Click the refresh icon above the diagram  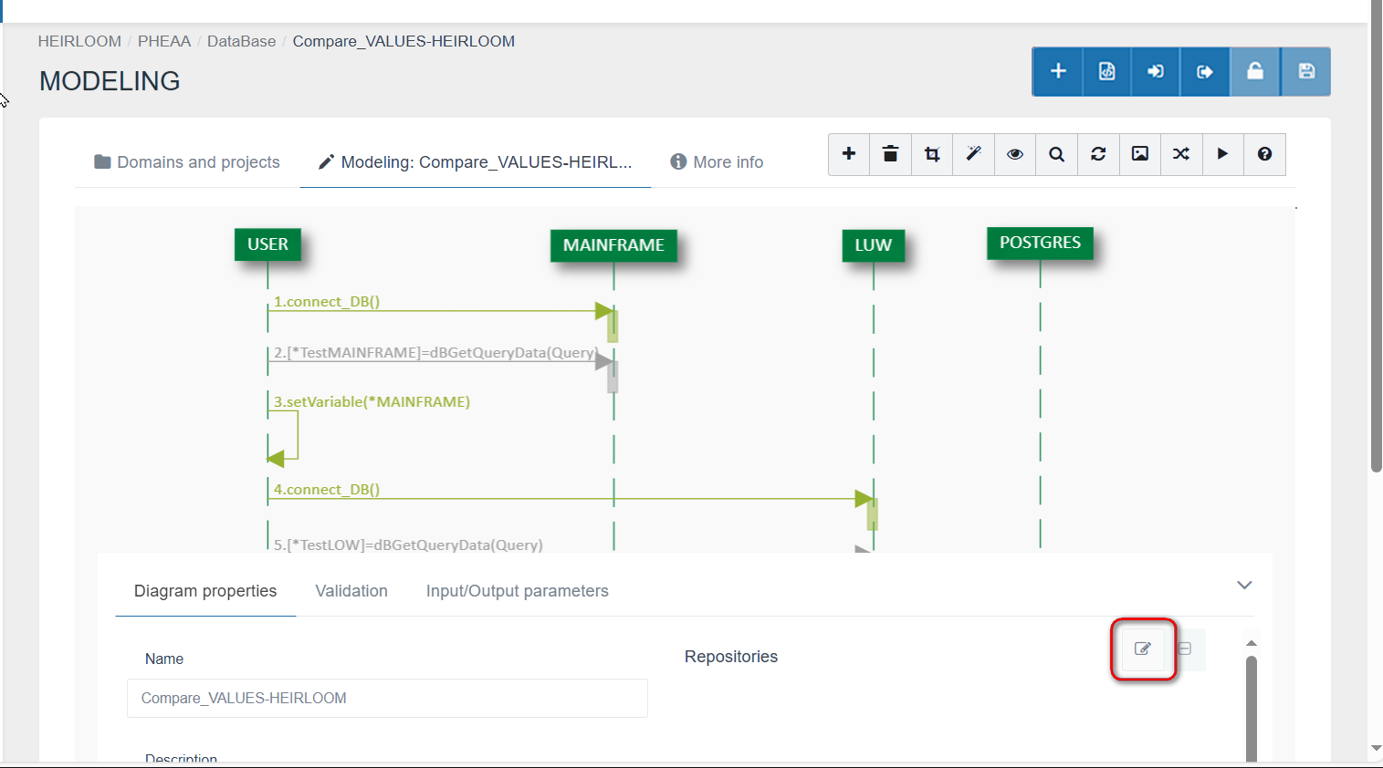pyautogui.click(x=1097, y=154)
